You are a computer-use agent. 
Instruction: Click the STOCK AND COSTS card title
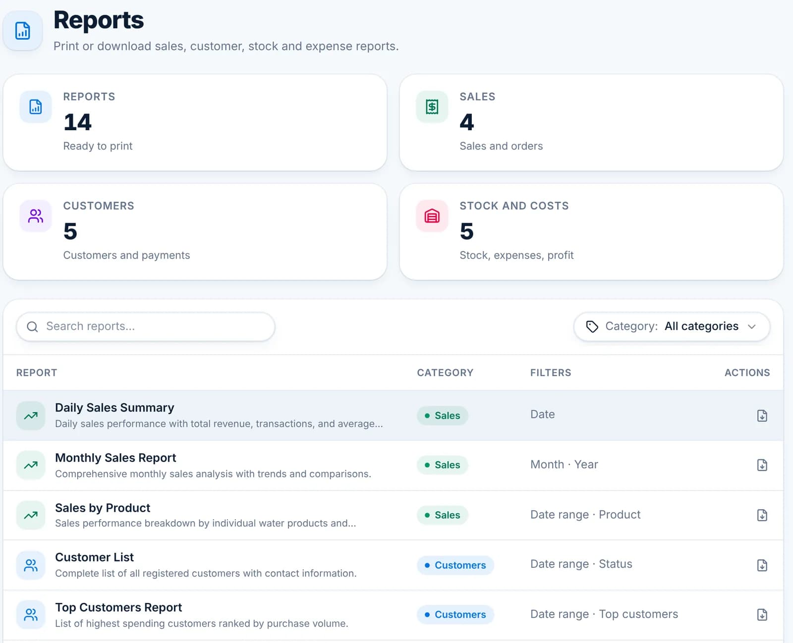(514, 206)
